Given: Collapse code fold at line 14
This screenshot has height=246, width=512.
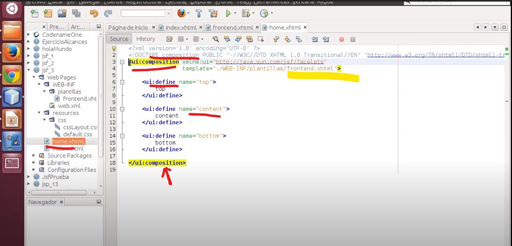Looking at the screenshot, I should pos(122,136).
